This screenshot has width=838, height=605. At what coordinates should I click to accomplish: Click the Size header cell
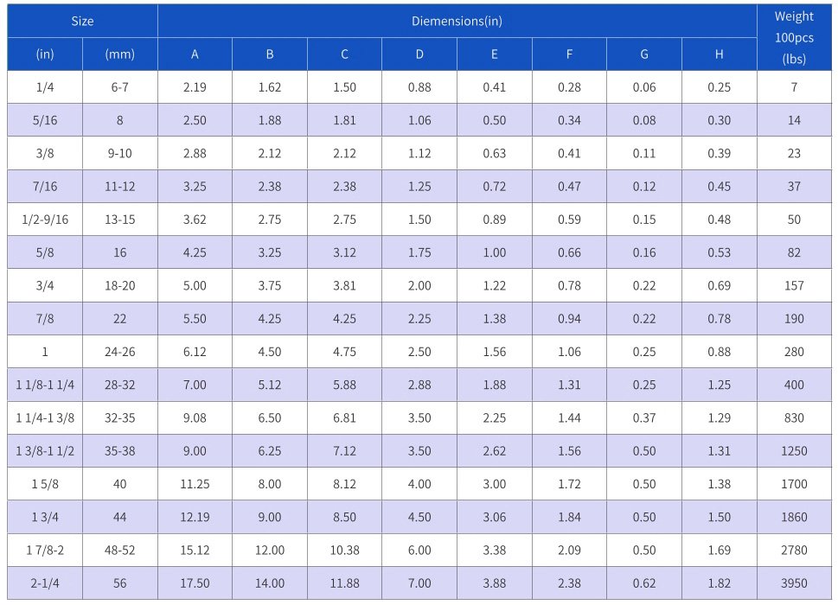click(82, 21)
